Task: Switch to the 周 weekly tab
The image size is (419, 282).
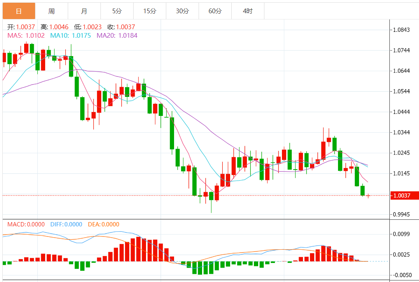Action: point(51,11)
